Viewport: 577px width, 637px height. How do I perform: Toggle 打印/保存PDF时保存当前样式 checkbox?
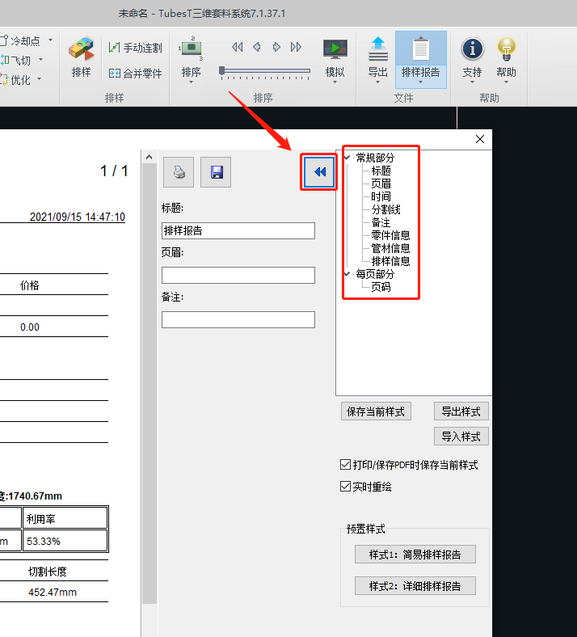coord(346,465)
